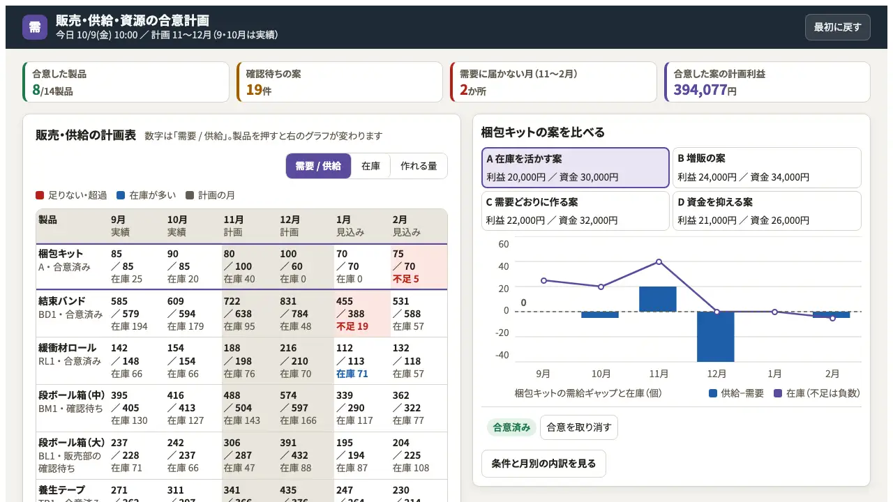The height and width of the screenshot is (502, 893).
Task: Choose plan C 需要どおりに作る案
Action: (x=576, y=211)
